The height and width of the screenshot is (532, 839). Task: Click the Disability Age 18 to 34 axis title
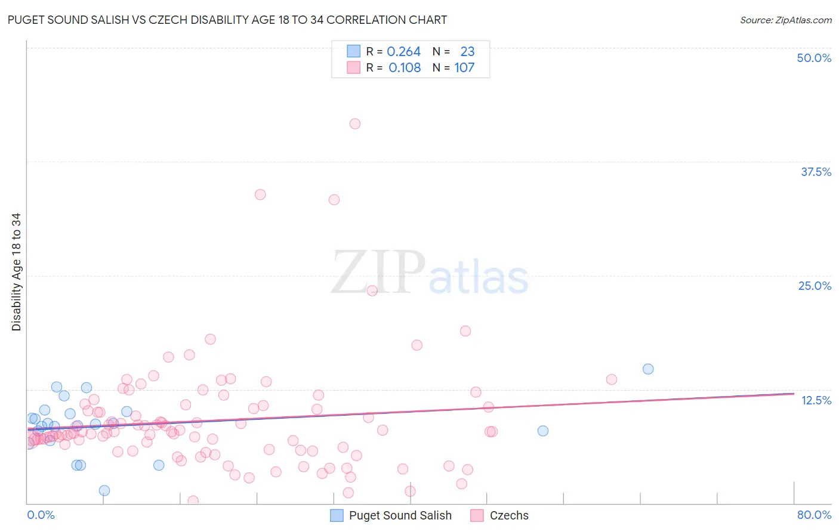(x=16, y=272)
